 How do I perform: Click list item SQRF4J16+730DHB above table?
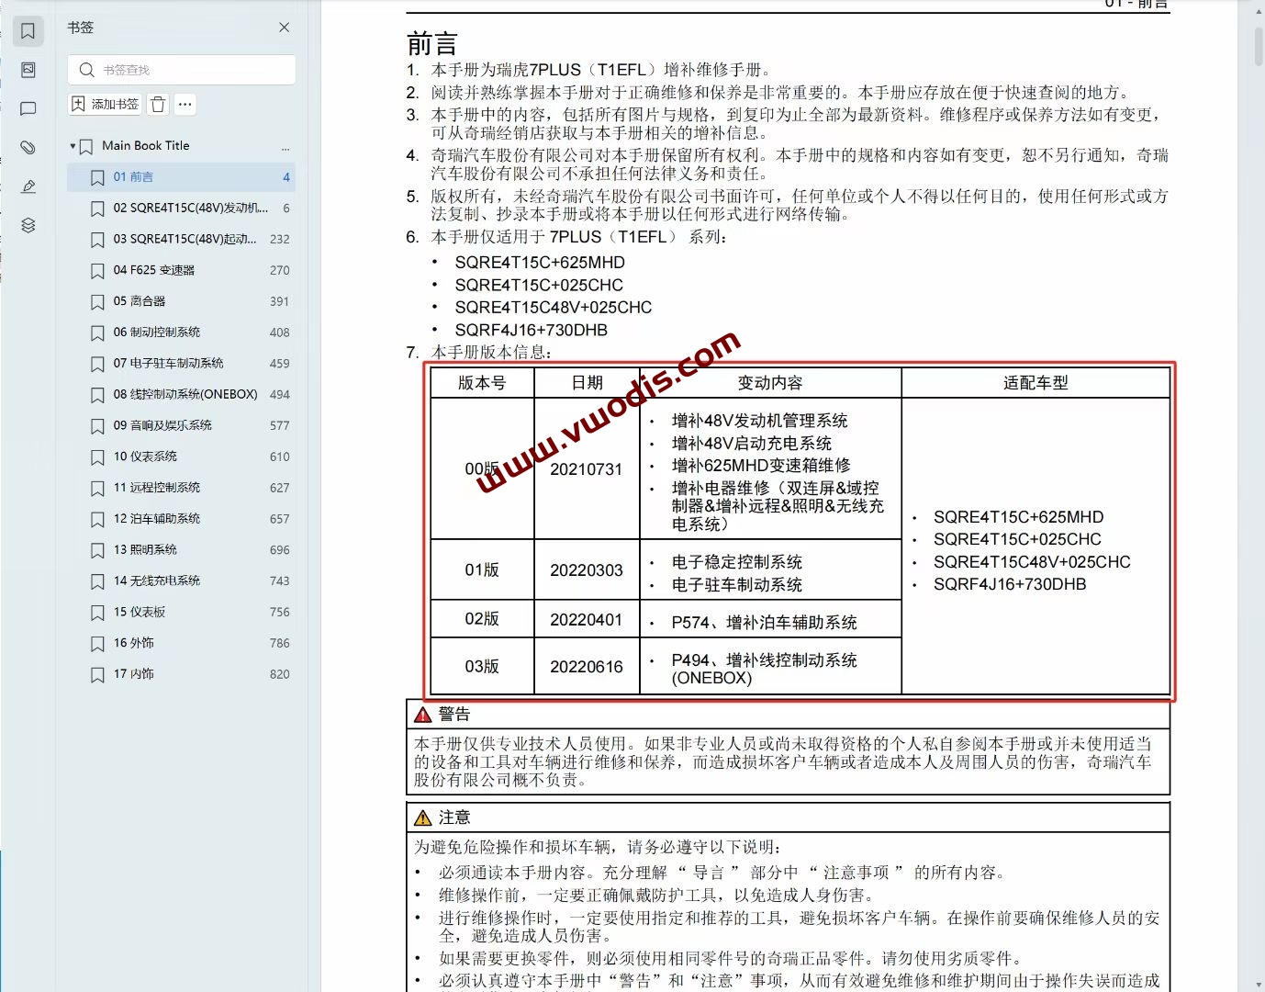[532, 331]
